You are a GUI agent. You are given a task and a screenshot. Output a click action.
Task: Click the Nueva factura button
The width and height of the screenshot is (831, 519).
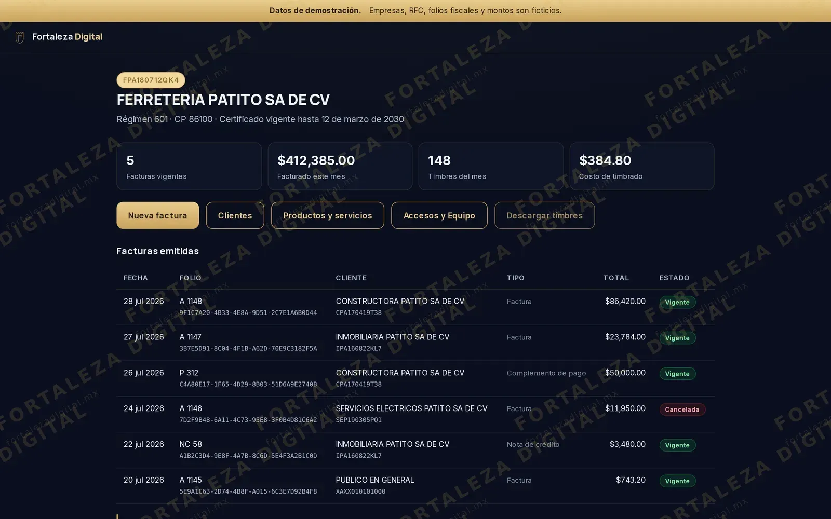tap(157, 215)
